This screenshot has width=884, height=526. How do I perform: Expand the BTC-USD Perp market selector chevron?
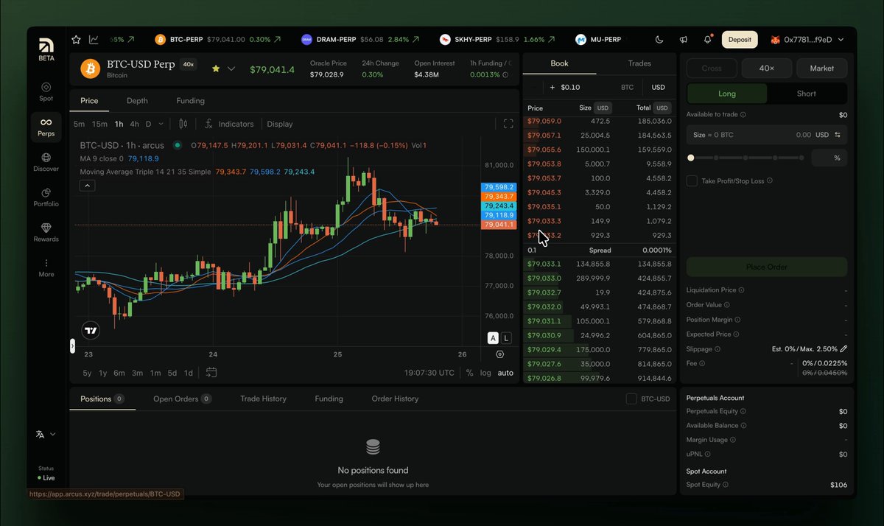pyautogui.click(x=231, y=69)
